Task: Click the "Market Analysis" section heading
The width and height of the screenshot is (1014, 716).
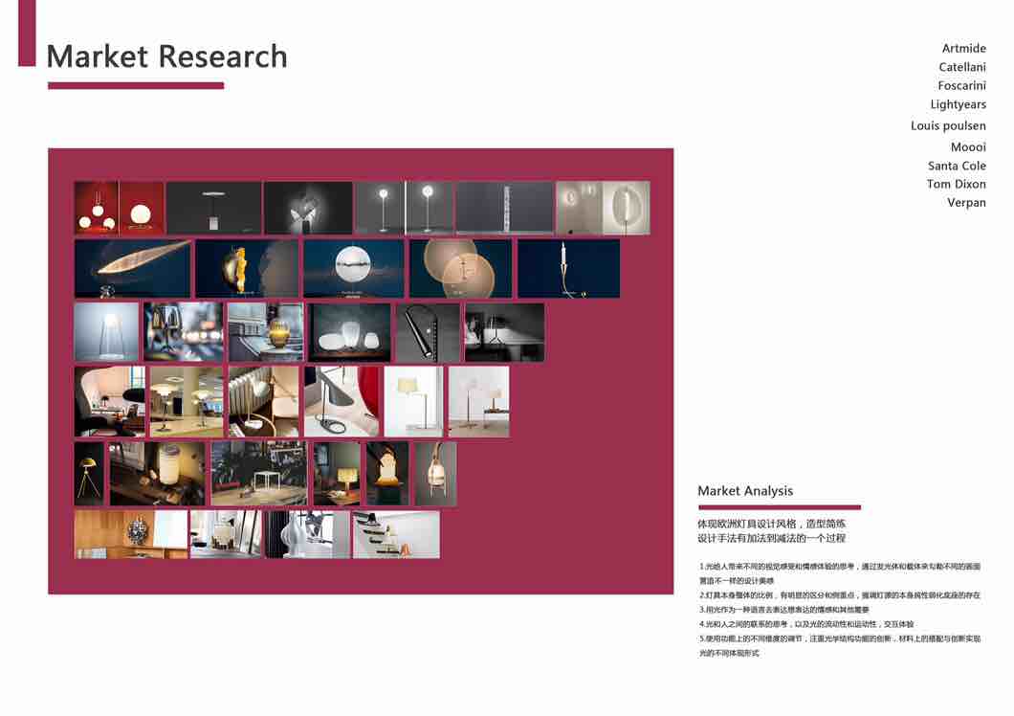Action: (745, 491)
